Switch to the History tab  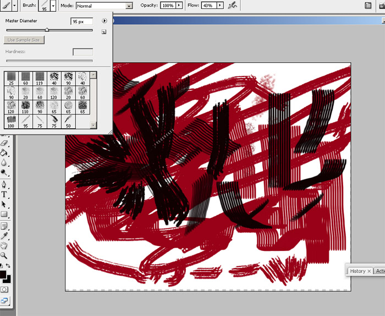click(x=358, y=271)
